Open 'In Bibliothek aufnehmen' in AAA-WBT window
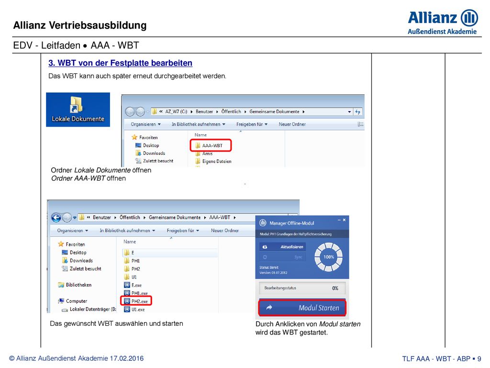490x368 pixels. coord(127,230)
